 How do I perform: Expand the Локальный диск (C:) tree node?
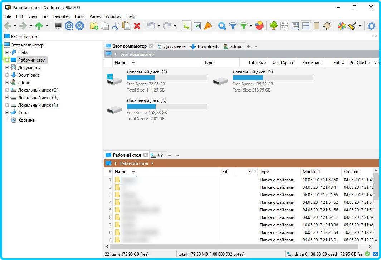[7, 90]
